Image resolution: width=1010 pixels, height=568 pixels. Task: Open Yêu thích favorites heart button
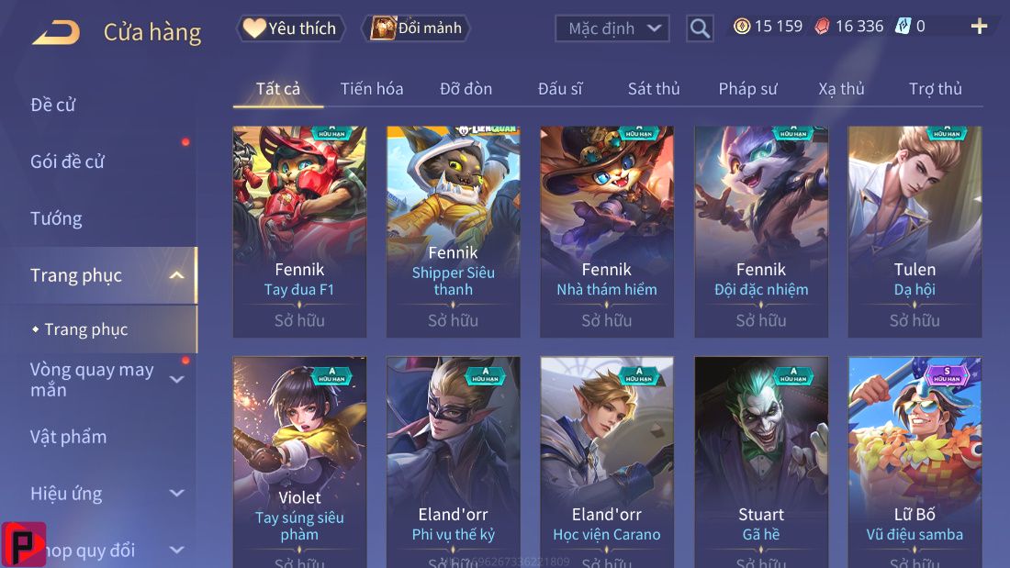point(291,28)
